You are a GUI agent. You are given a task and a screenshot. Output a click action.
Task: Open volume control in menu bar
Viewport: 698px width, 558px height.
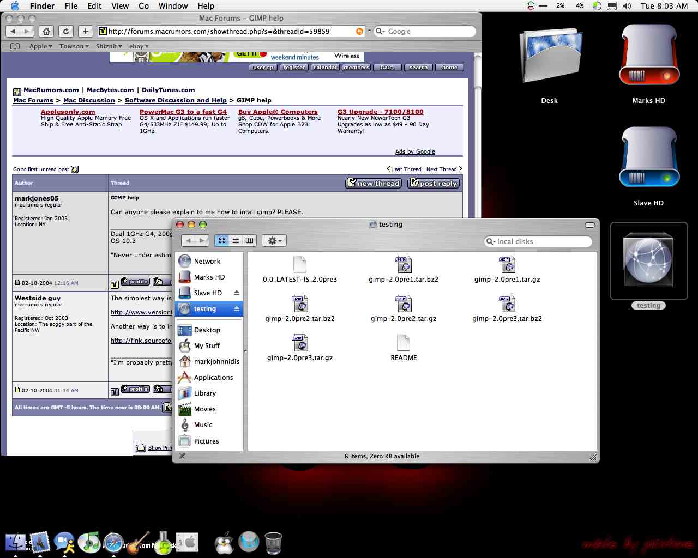click(627, 6)
